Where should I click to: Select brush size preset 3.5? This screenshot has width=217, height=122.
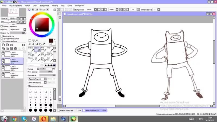point(46,96)
